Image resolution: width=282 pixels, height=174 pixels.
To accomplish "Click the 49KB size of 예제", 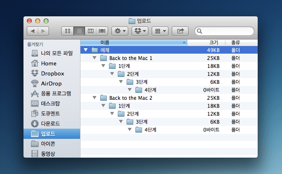I will (x=213, y=50).
